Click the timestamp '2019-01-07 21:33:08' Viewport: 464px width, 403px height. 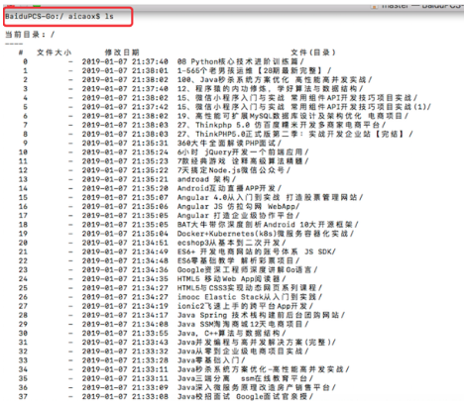click(x=125, y=397)
